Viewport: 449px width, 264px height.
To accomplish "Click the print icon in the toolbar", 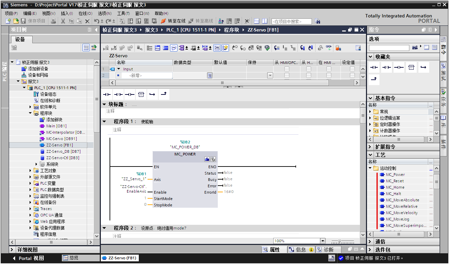I will click(53, 21).
